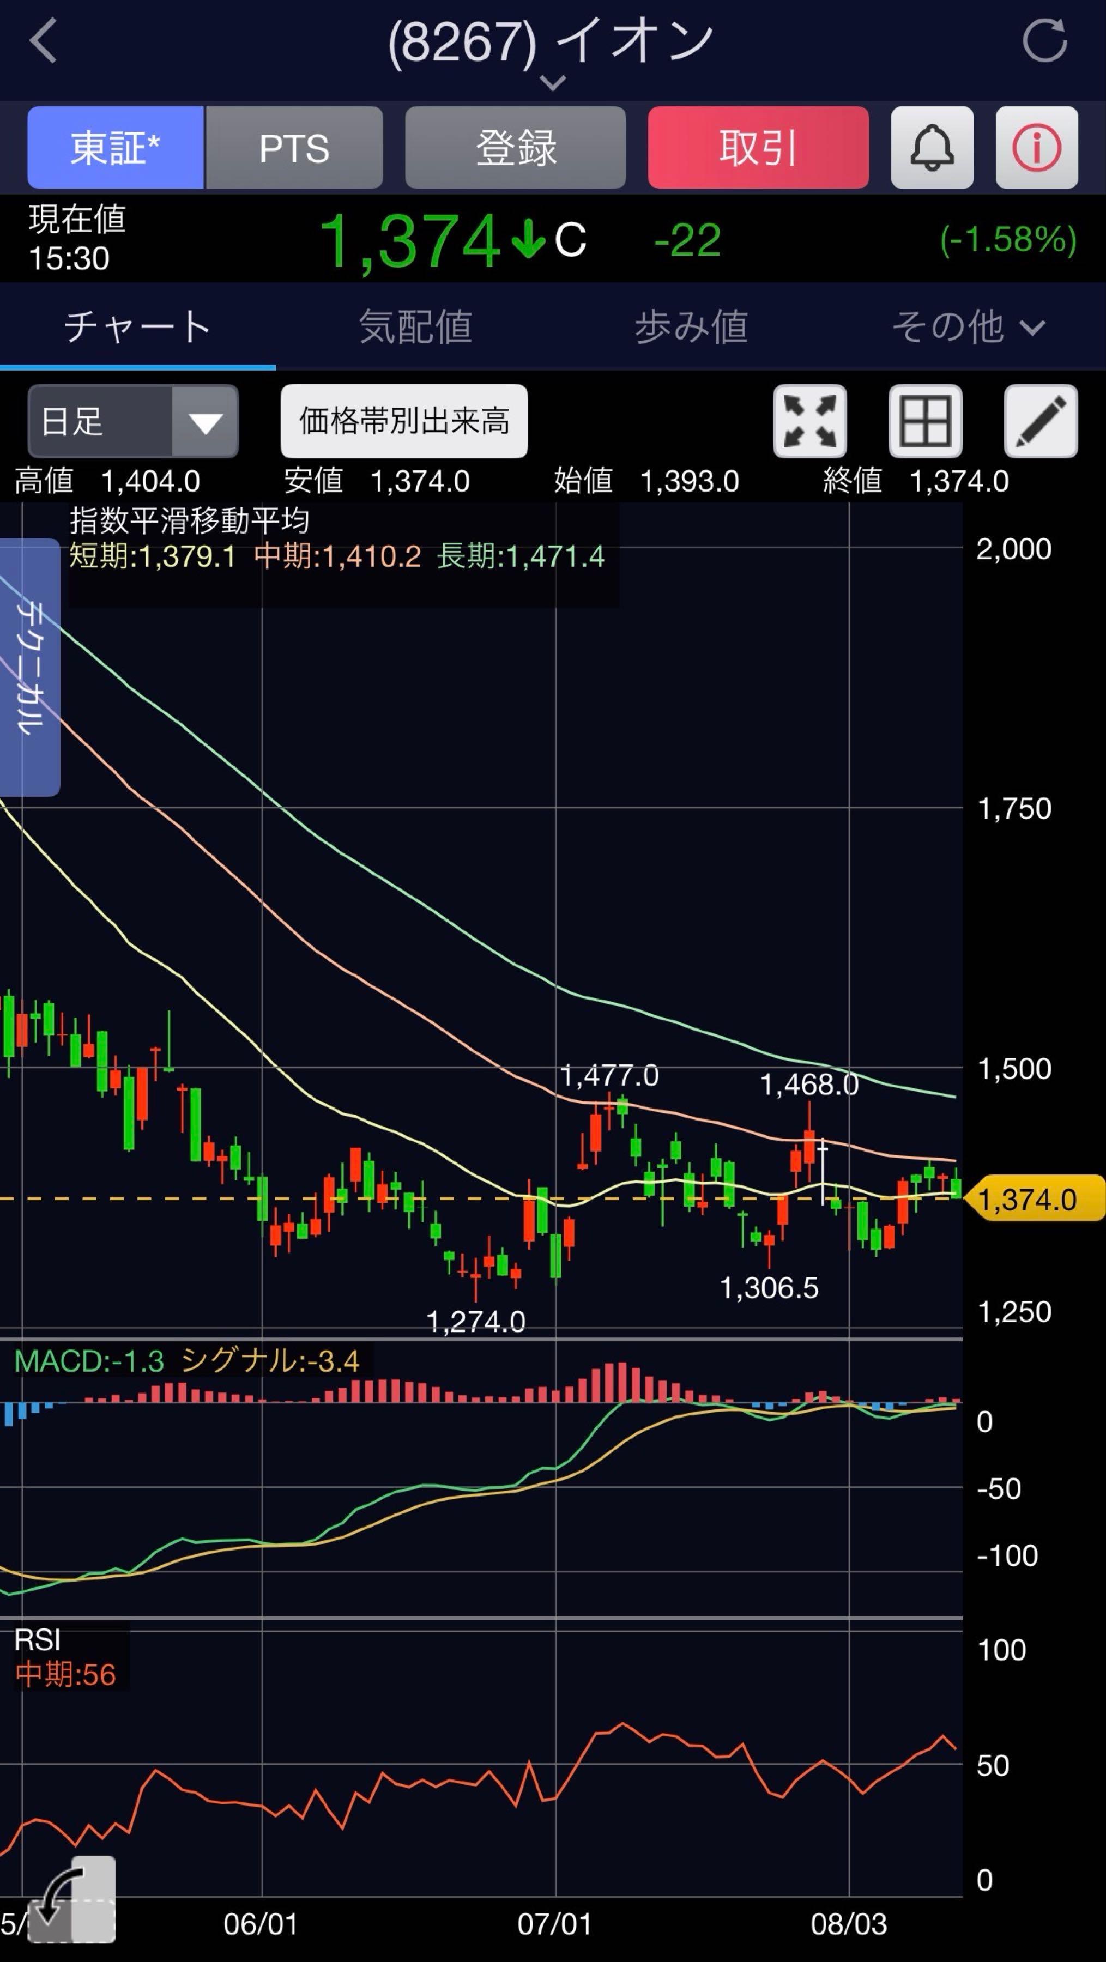Expand chart to full screen
The width and height of the screenshot is (1106, 1962).
809,421
